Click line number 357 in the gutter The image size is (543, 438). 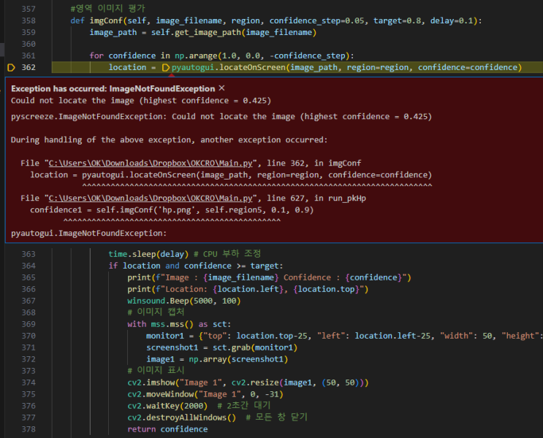point(29,9)
